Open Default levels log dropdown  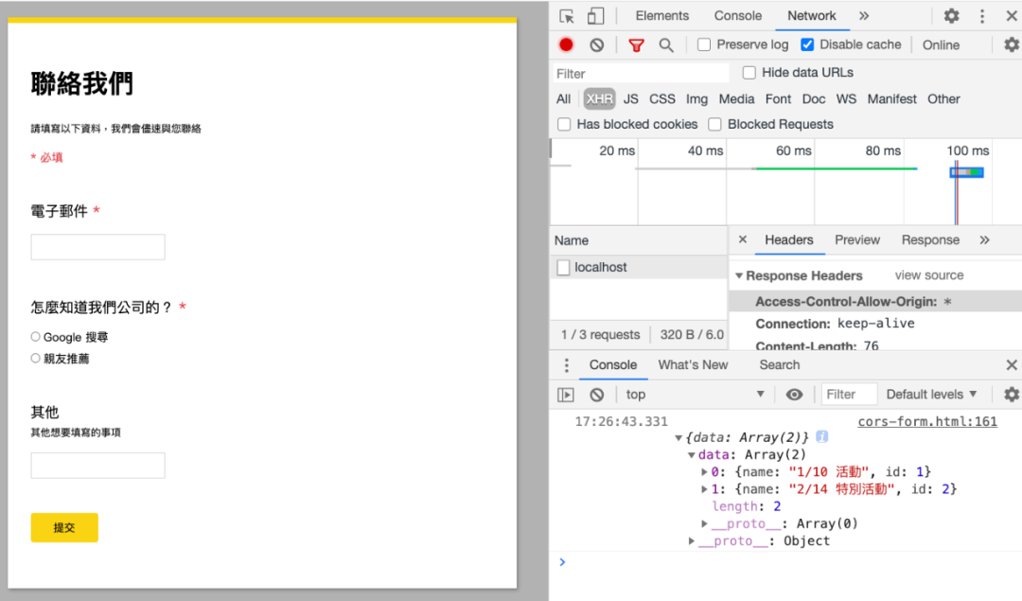931,395
